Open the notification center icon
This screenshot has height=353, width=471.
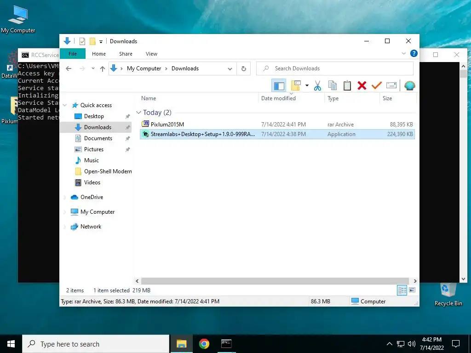[456, 344]
